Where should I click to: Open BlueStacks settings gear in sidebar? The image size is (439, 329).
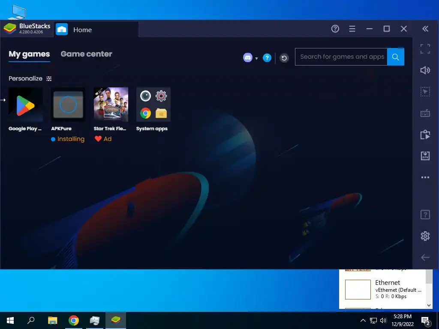[425, 236]
